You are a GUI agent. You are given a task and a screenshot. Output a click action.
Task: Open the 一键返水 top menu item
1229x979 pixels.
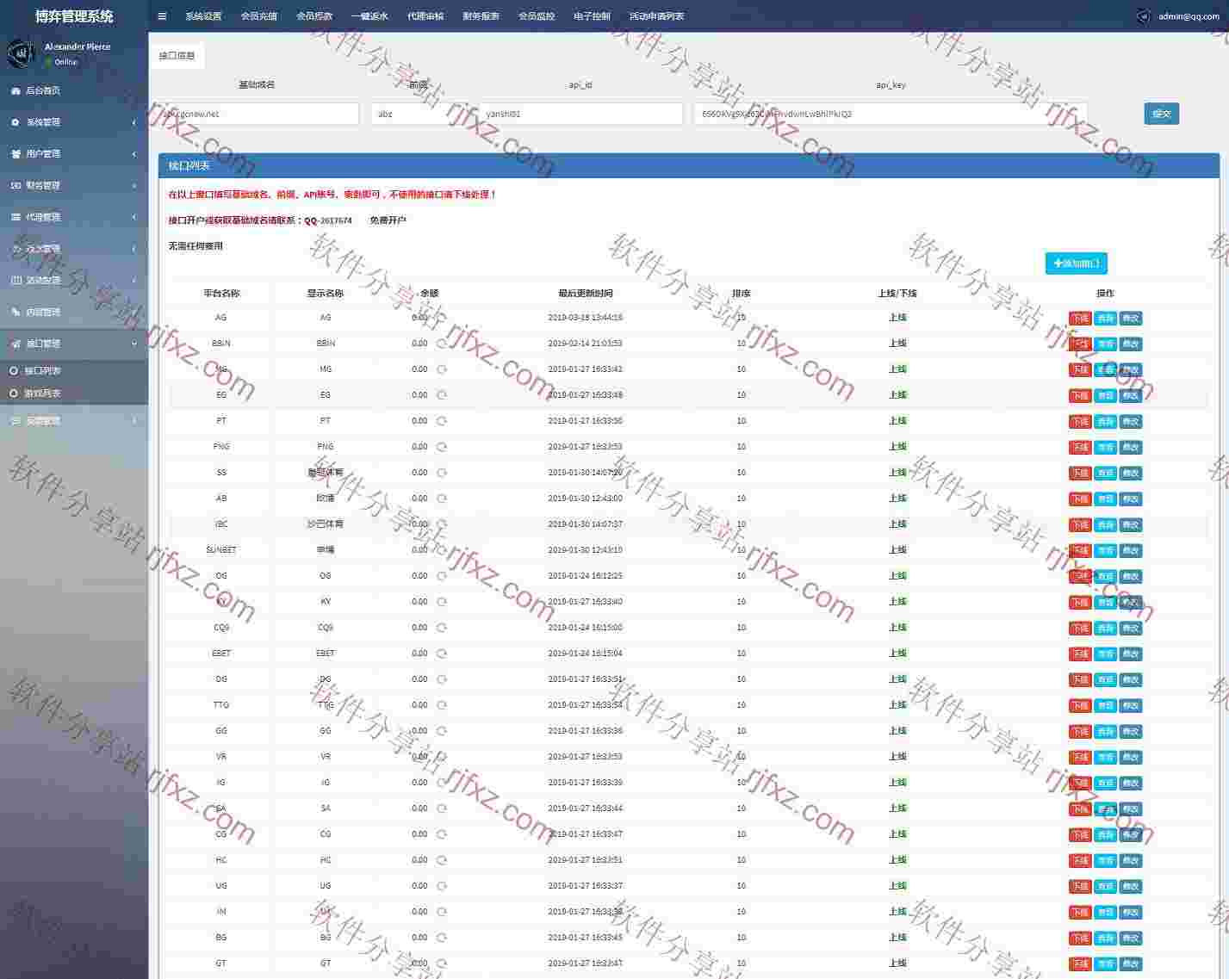coord(369,16)
